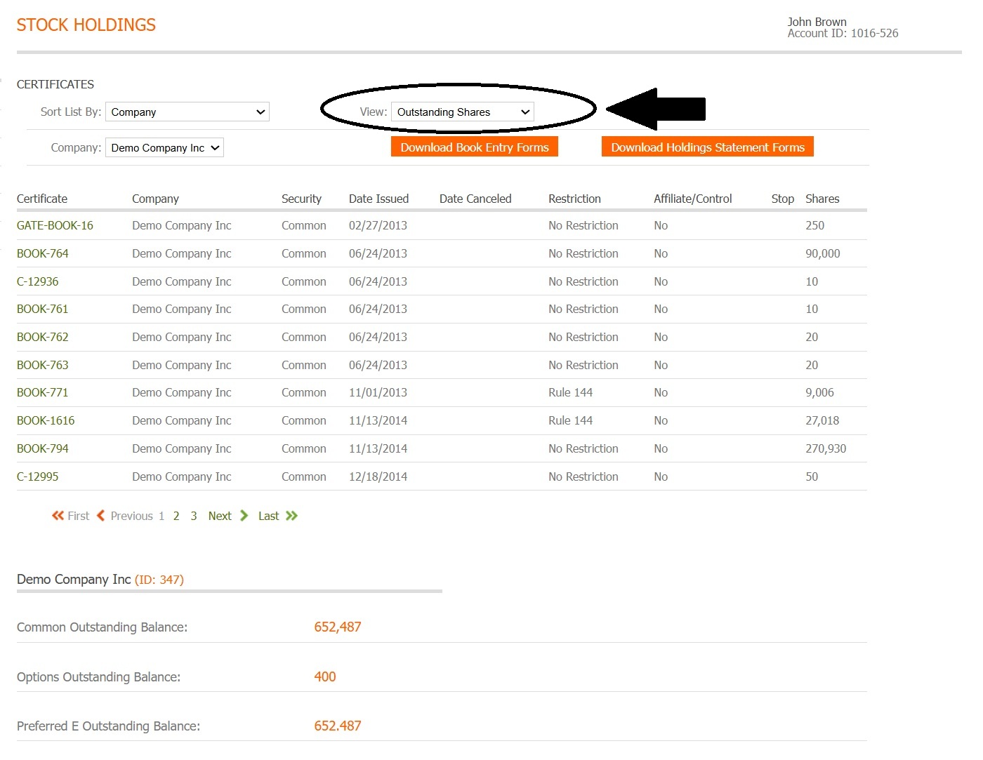Click the Next pagination link text
Image resolution: width=983 pixels, height=760 pixels.
[220, 516]
